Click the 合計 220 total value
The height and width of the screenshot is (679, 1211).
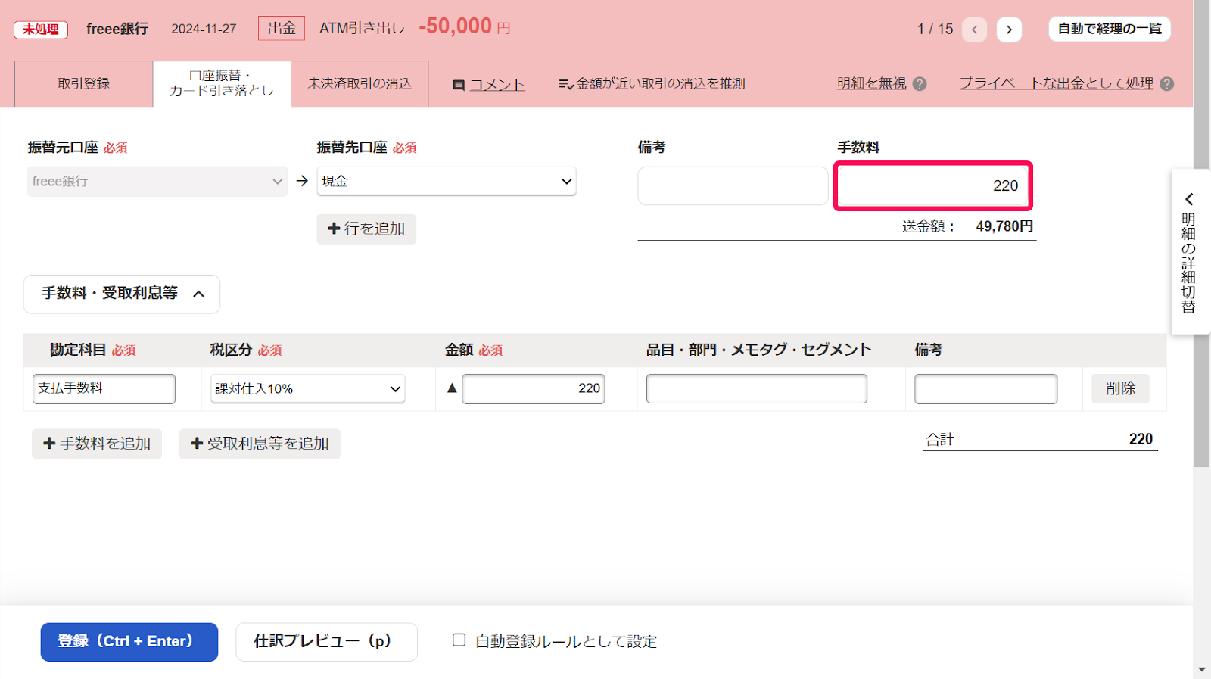coord(1141,439)
